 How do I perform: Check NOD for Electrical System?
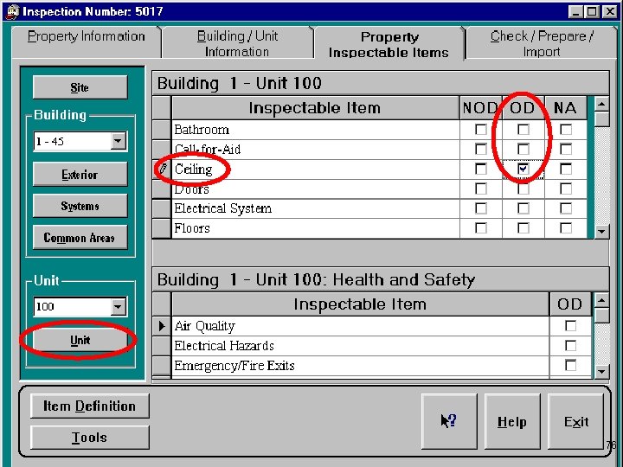pyautogui.click(x=481, y=208)
